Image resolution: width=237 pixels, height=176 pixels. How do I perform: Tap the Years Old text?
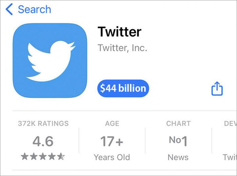coord(112,157)
